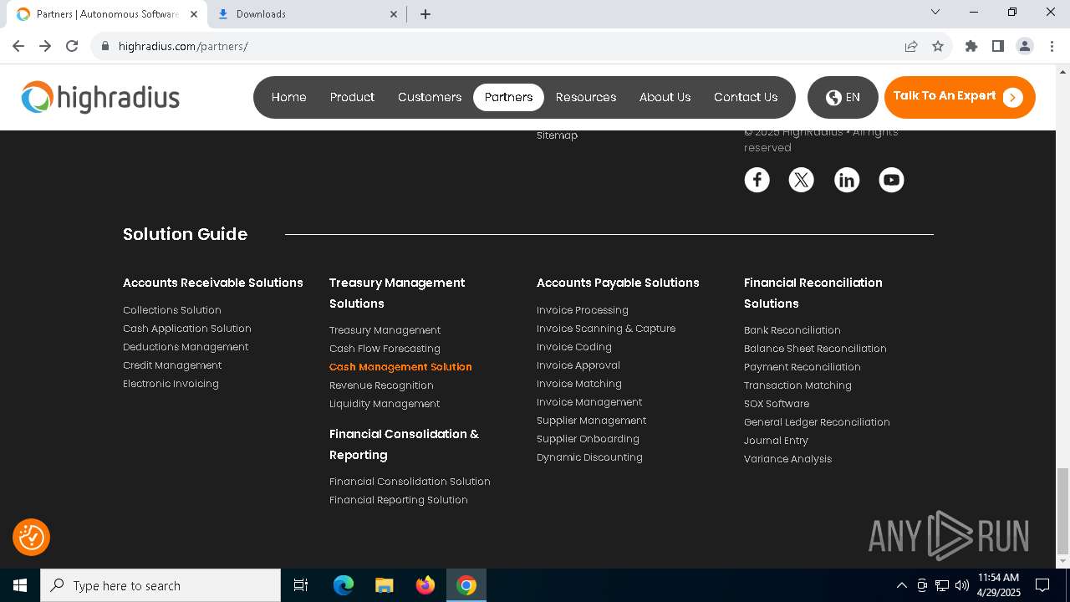Image resolution: width=1070 pixels, height=602 pixels.
Task: Close the Partners tab
Action: 193,14
